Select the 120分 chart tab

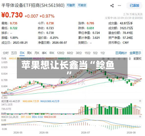61,53
